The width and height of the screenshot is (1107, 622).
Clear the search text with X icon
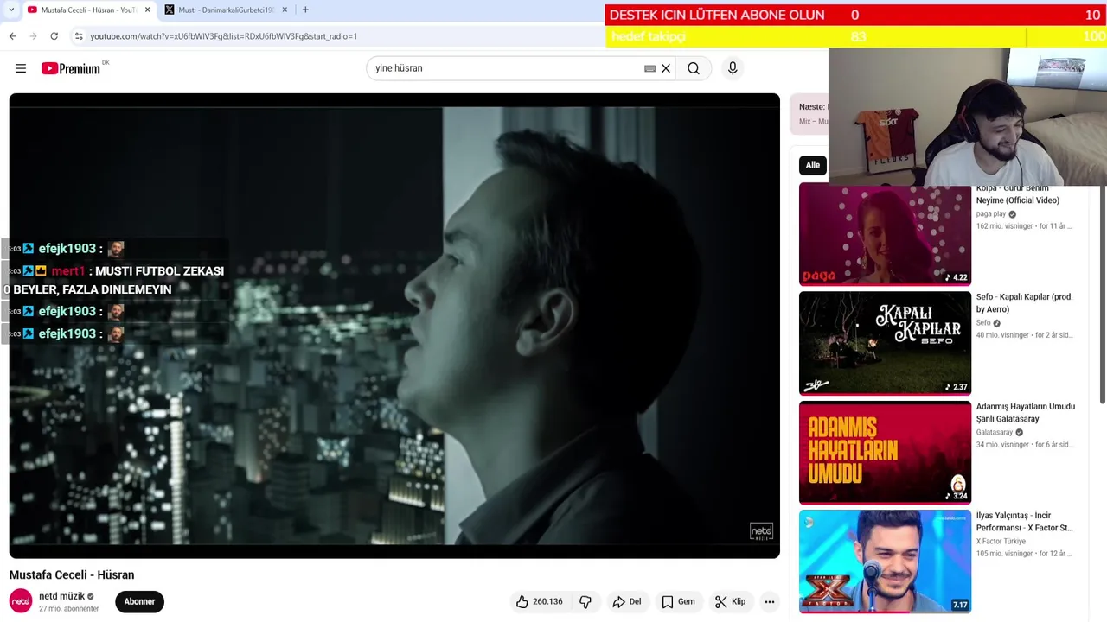click(x=666, y=68)
